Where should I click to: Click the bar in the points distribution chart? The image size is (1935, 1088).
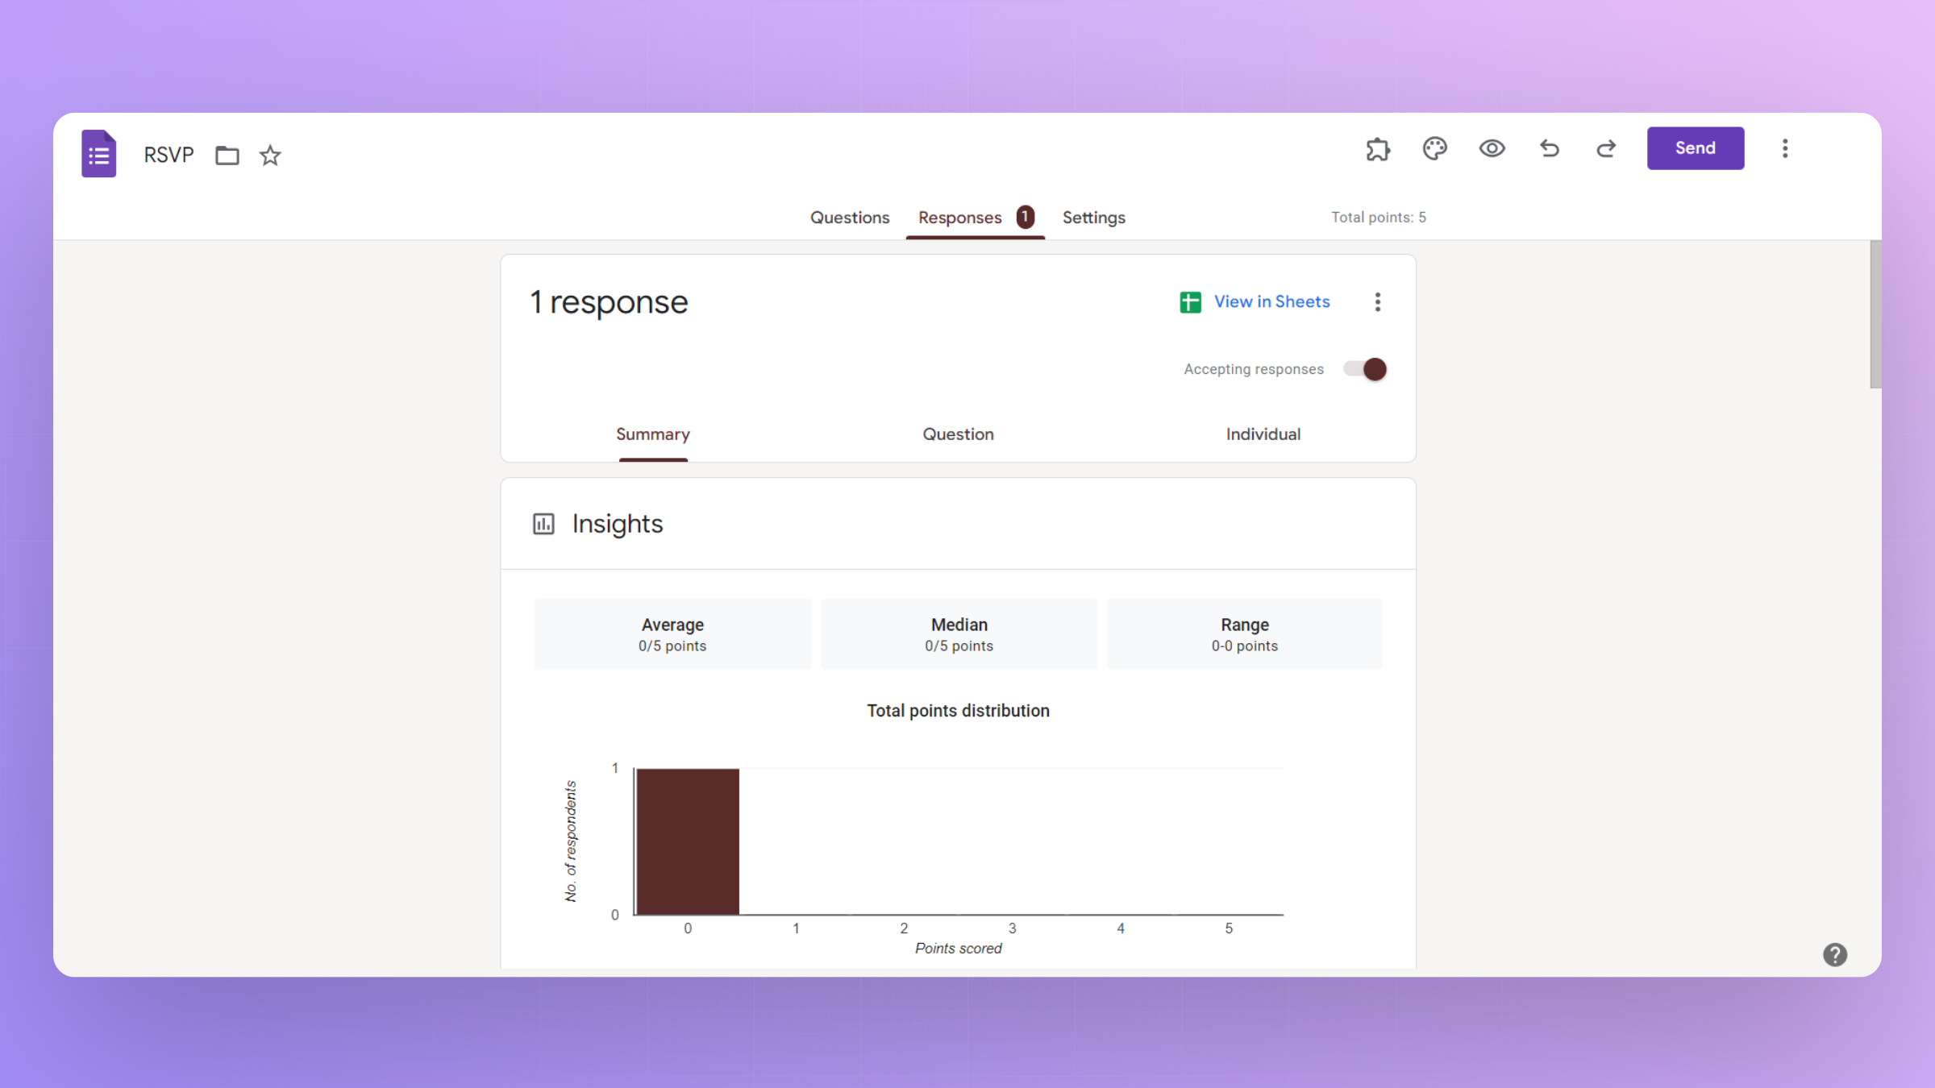pyautogui.click(x=688, y=841)
